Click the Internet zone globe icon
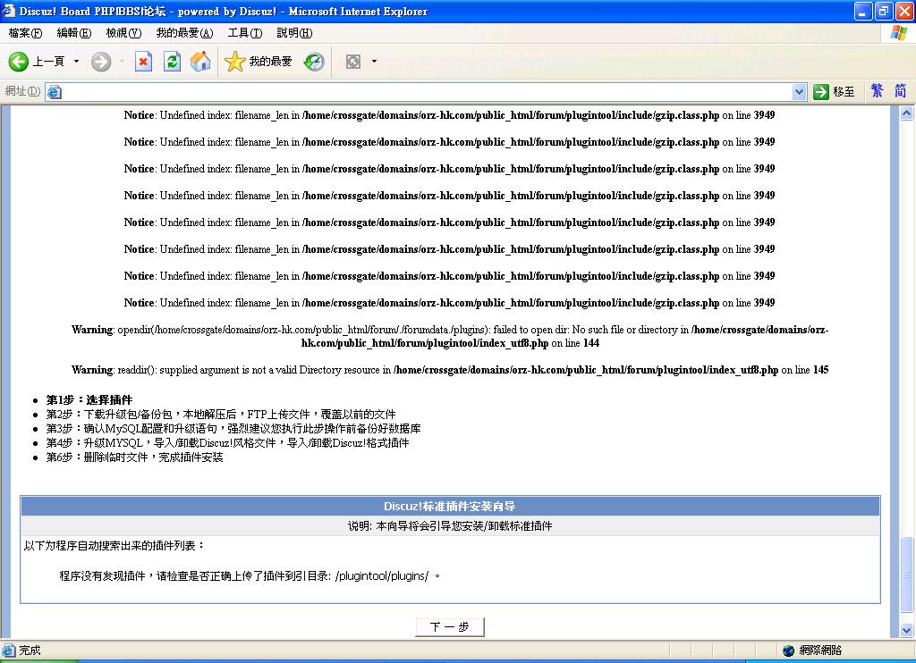Image resolution: width=916 pixels, height=663 pixels. pyautogui.click(x=788, y=650)
